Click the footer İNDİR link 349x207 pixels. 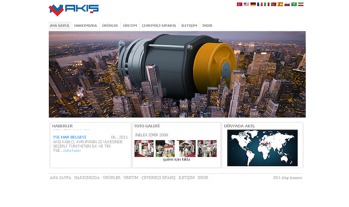[203, 178]
